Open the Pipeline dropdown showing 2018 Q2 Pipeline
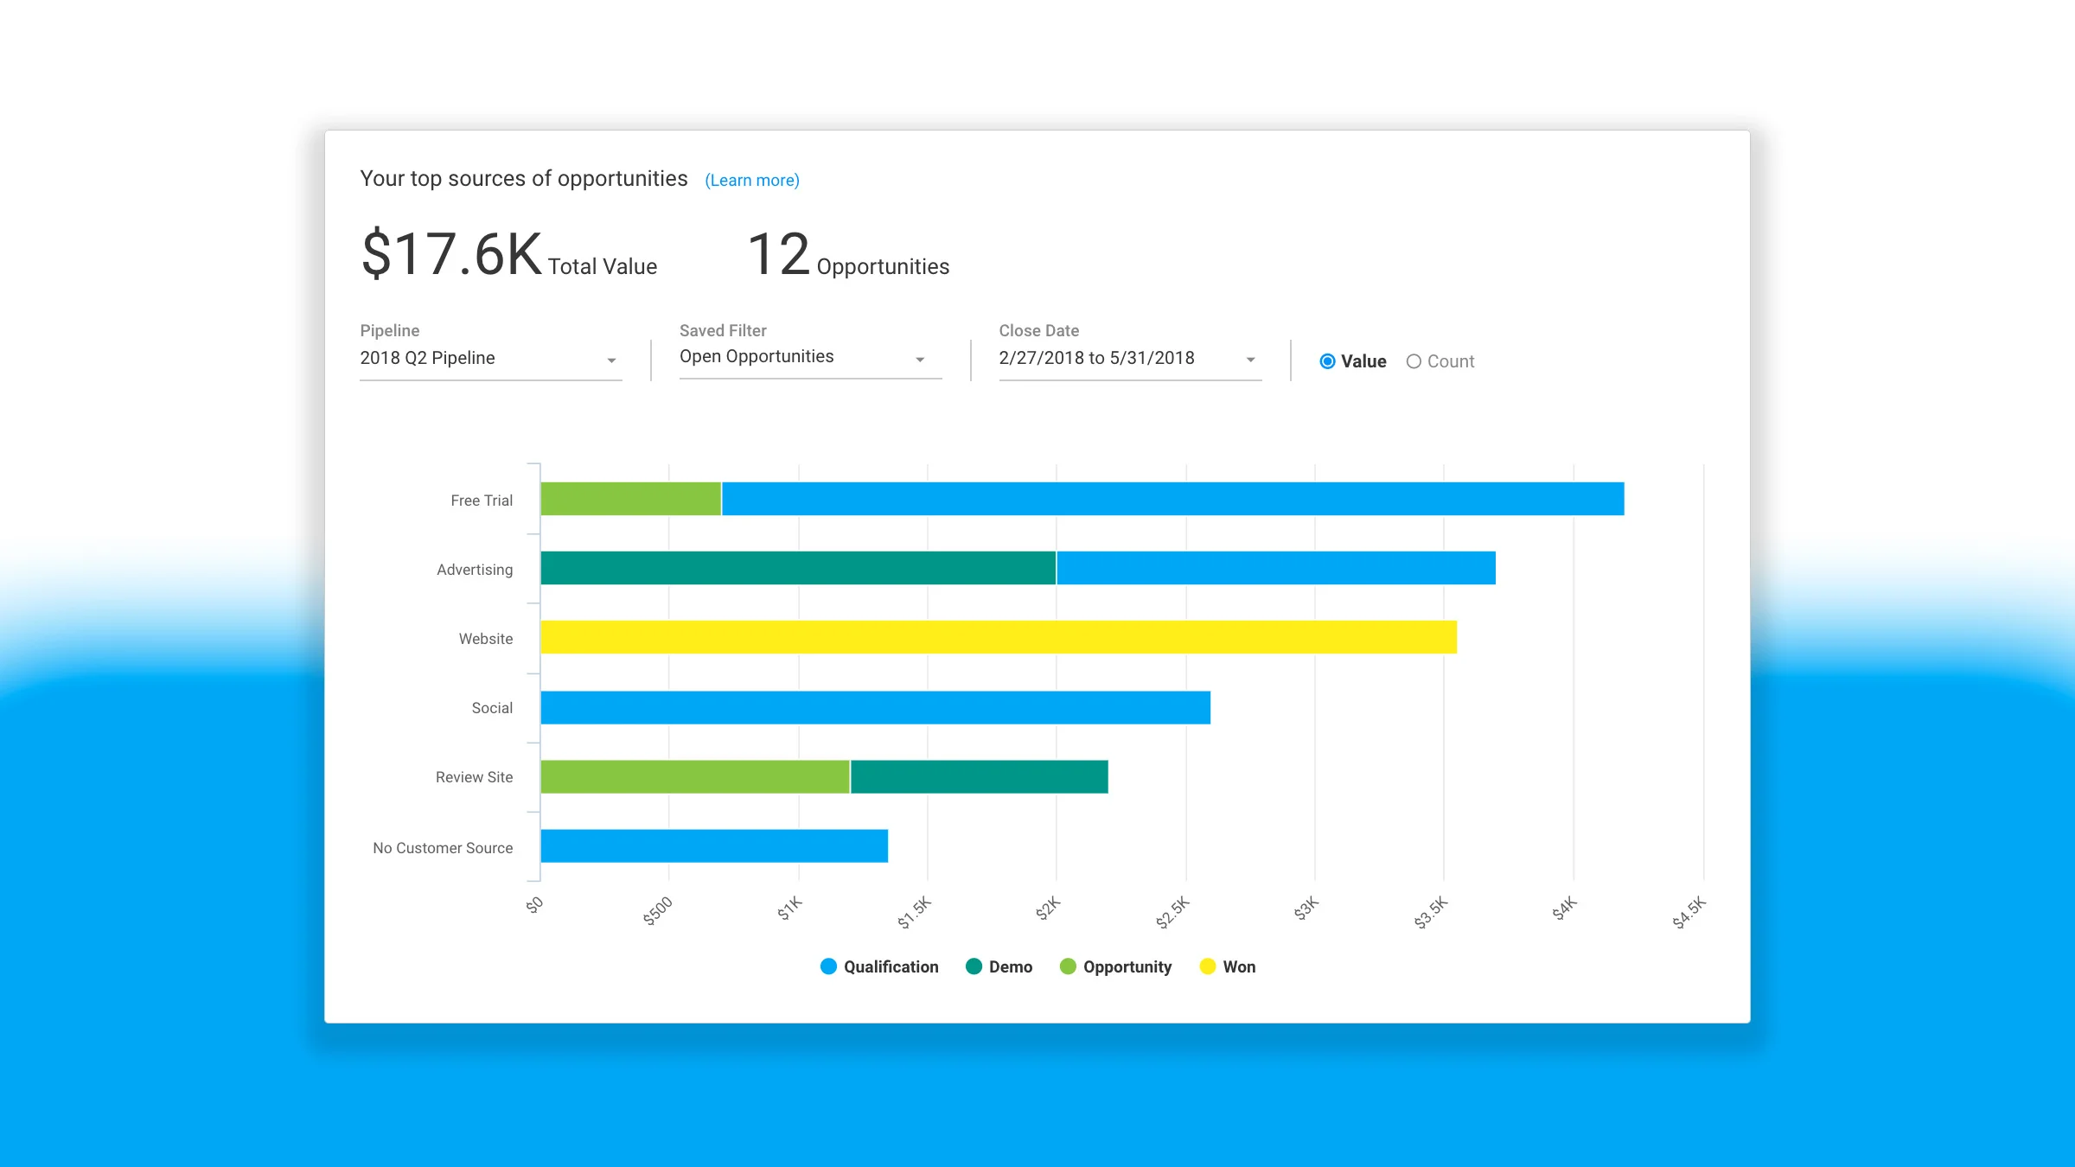The height and width of the screenshot is (1167, 2075). 490,359
